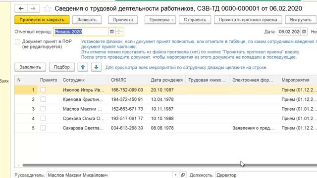
Task: Click the Должность field with Директор
Action: pyautogui.click(x=266, y=175)
